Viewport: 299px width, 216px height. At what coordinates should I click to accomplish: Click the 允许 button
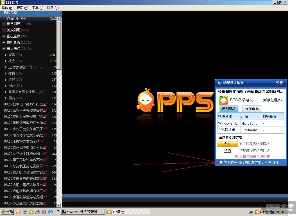click(227, 144)
